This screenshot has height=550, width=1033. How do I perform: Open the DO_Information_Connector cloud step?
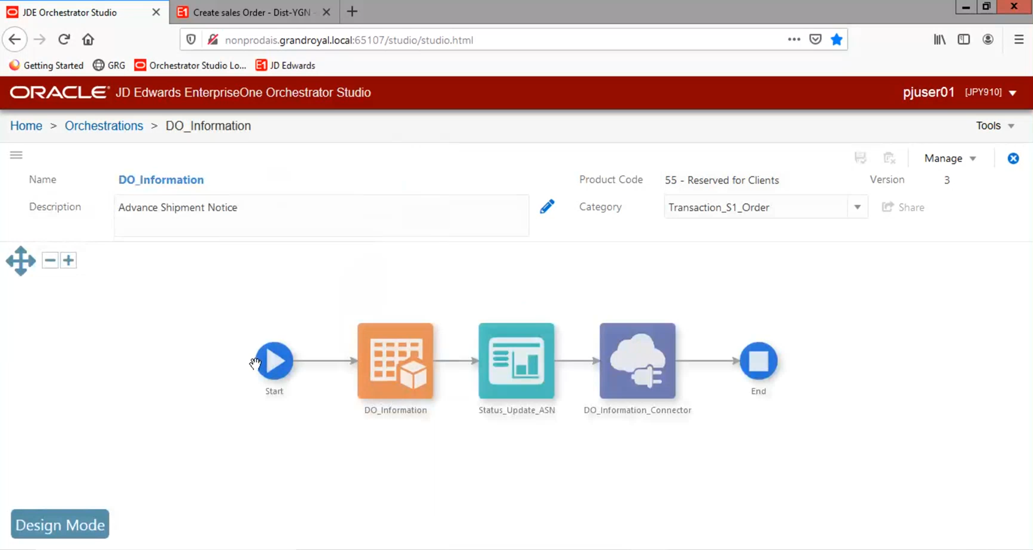(x=637, y=360)
